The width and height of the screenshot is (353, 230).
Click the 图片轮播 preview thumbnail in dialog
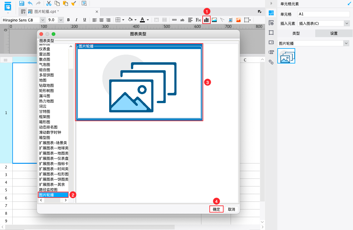tap(139, 82)
